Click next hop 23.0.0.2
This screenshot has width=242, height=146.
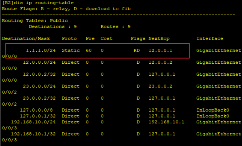161,86
